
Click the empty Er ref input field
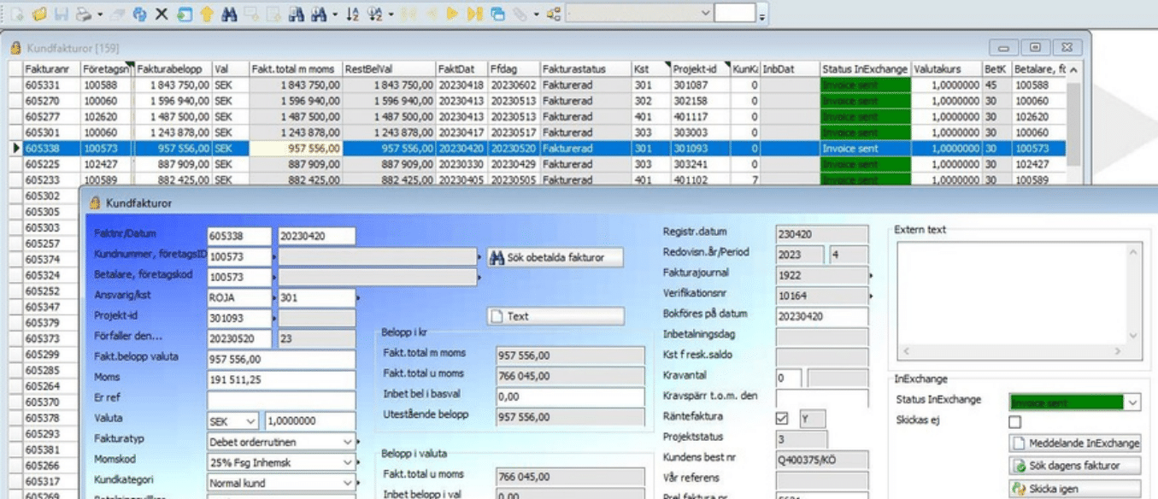coord(281,401)
